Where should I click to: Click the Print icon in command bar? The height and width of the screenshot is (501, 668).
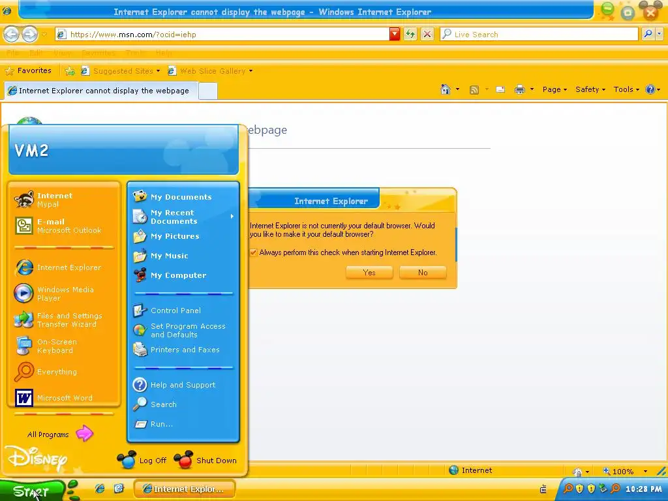tap(519, 89)
